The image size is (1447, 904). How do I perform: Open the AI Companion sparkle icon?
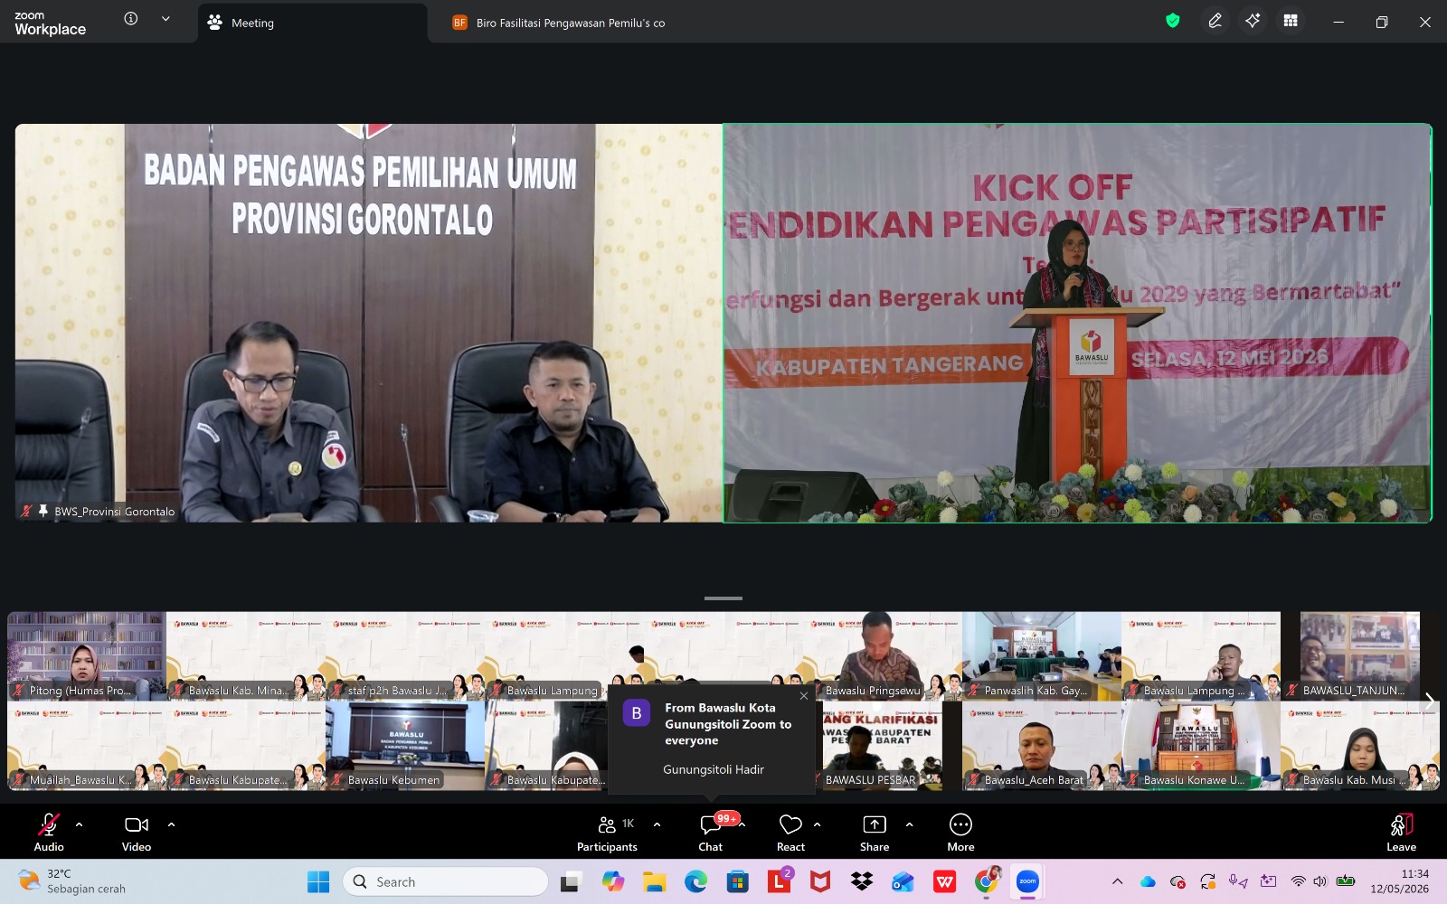coord(1253,21)
